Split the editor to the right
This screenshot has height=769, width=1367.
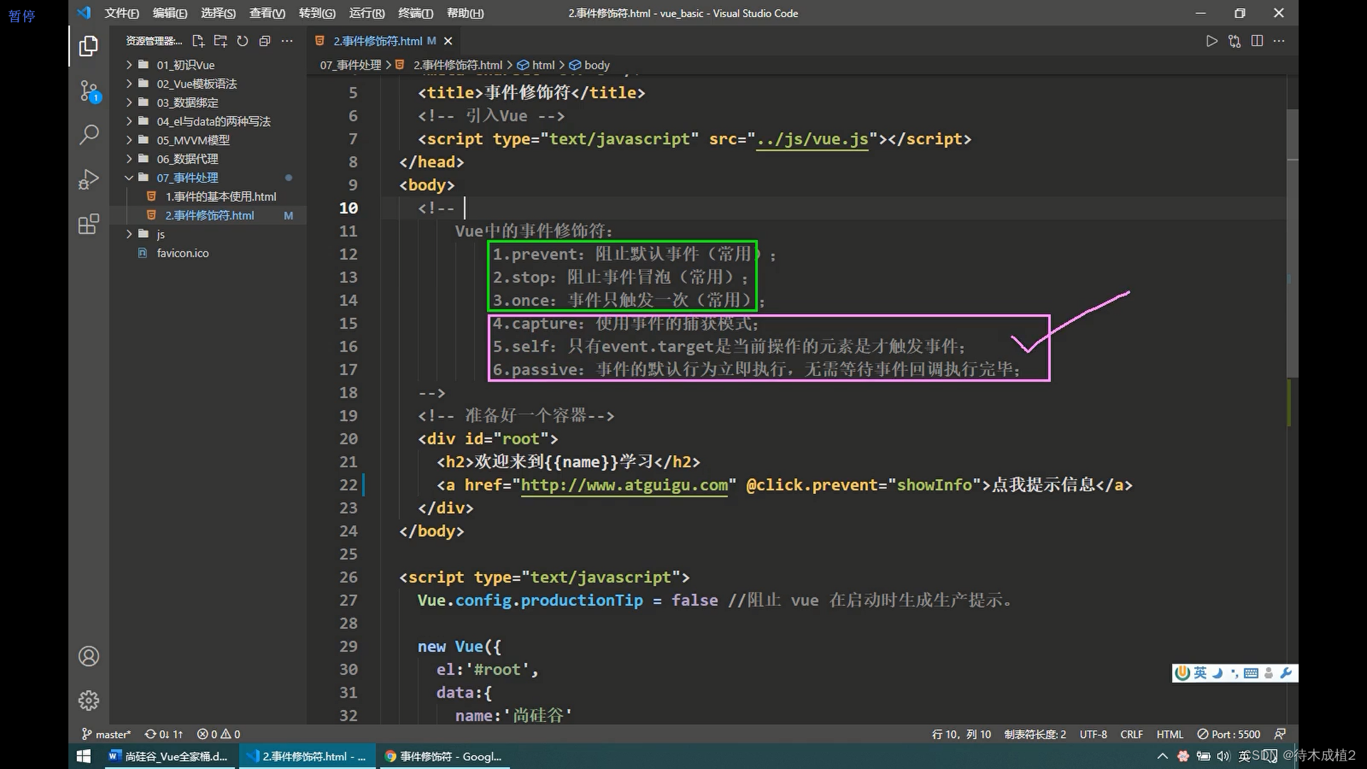click(x=1257, y=41)
